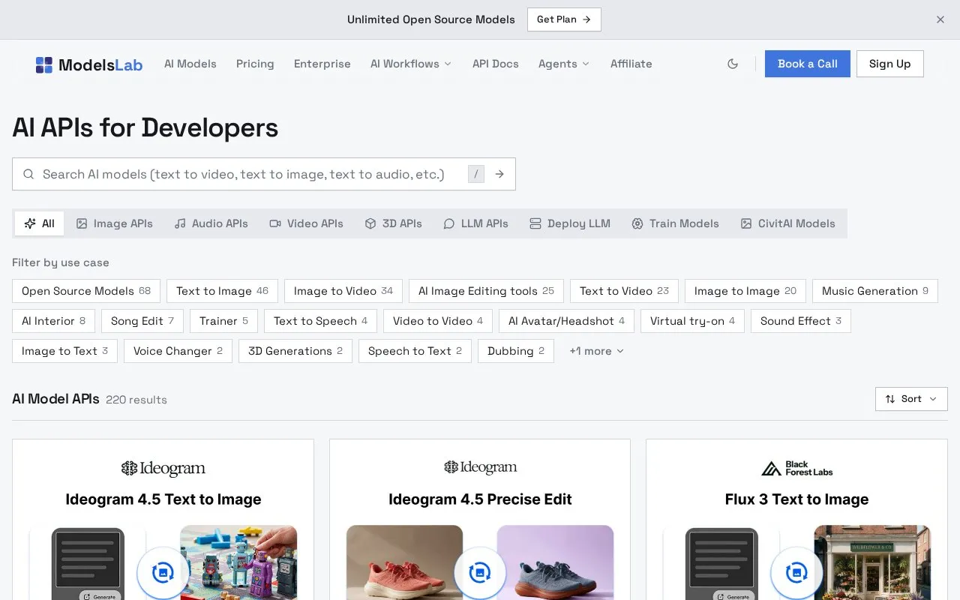The width and height of the screenshot is (960, 600).
Task: Open the LLM APIs tab
Action: [475, 223]
